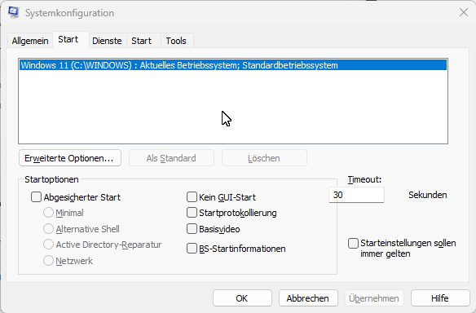Click the Systemkonfiguration title bar icon

[13, 12]
